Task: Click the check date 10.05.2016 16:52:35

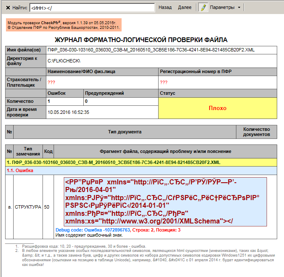Action: (68, 113)
